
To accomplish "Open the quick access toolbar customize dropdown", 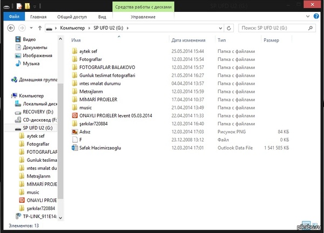I will [x=35, y=6].
